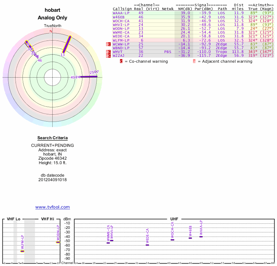The width and height of the screenshot is (277, 266).
Task: Click the red N north marker on the radar
Action: pos(51,31)
